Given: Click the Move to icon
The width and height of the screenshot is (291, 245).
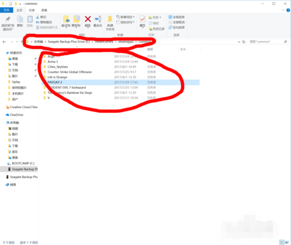Looking at the screenshot, I should pos(66,19).
